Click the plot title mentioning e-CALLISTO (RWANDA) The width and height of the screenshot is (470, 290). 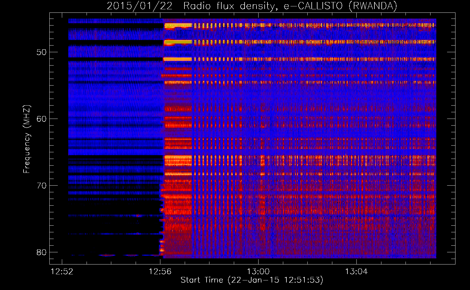[252, 6]
